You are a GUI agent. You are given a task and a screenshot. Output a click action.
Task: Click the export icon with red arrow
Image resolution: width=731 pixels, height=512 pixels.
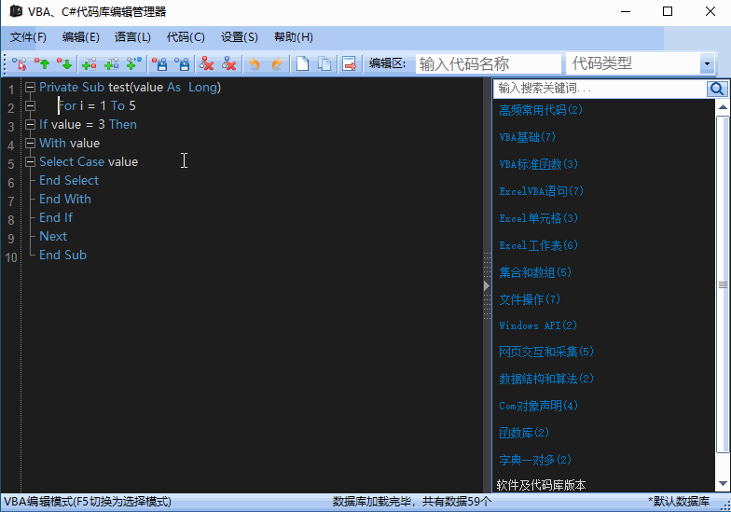click(349, 63)
